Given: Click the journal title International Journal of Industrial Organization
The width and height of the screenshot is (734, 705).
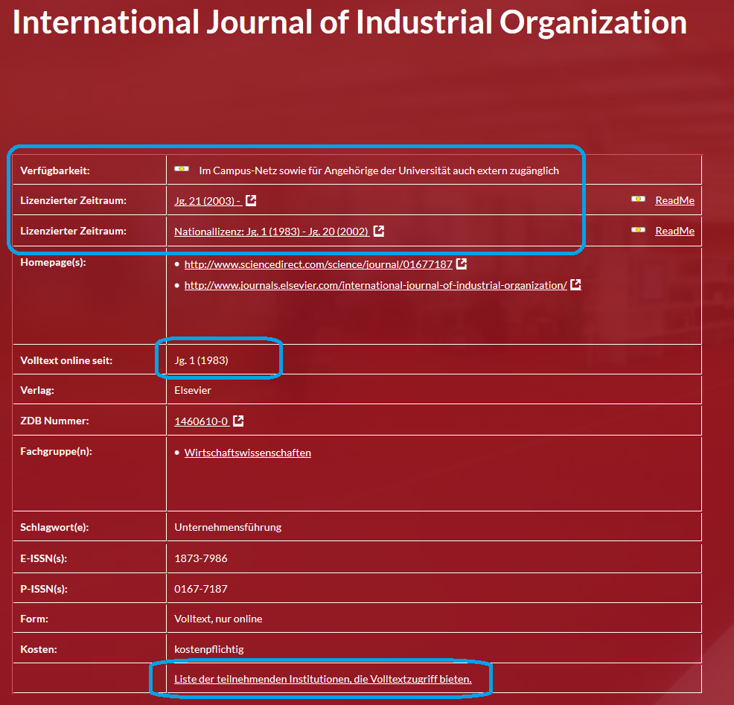Looking at the screenshot, I should point(349,22).
